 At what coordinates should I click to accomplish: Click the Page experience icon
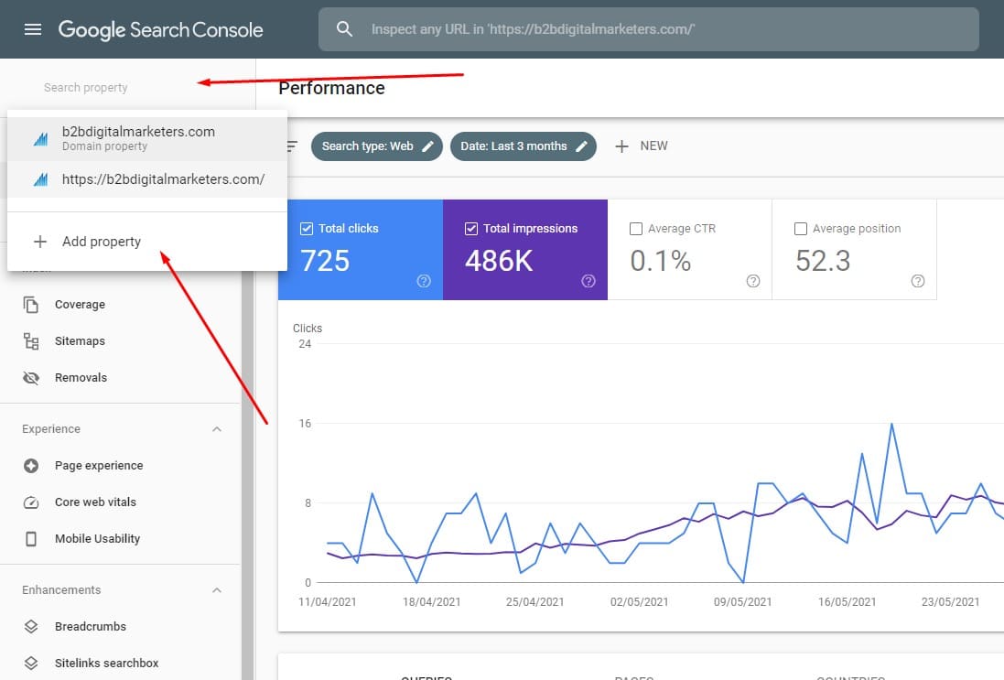point(31,466)
